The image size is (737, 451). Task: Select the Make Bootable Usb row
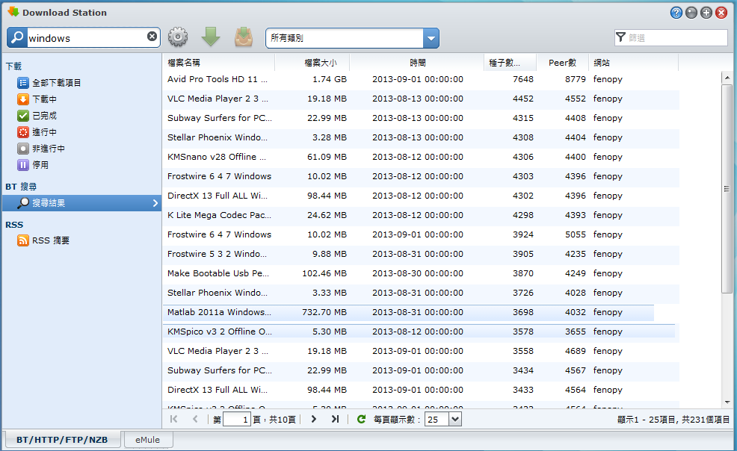coord(421,273)
